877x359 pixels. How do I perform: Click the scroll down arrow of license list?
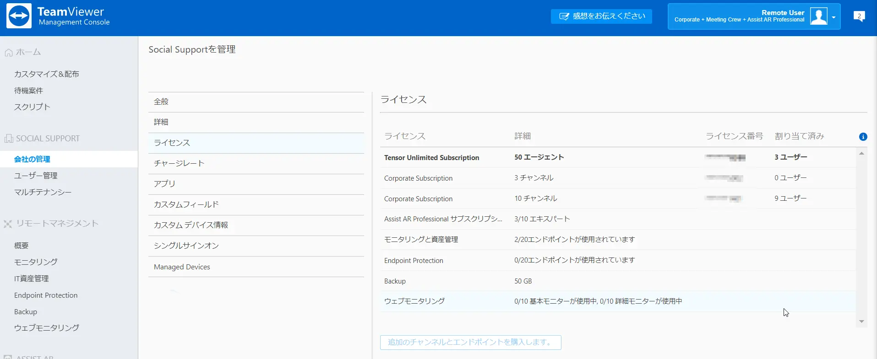(x=861, y=321)
